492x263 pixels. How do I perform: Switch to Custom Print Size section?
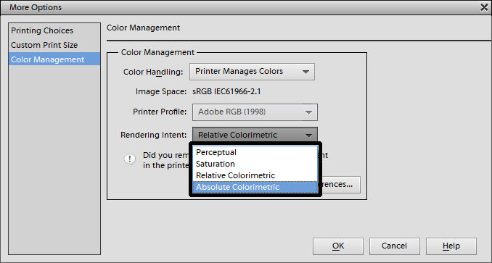click(44, 45)
